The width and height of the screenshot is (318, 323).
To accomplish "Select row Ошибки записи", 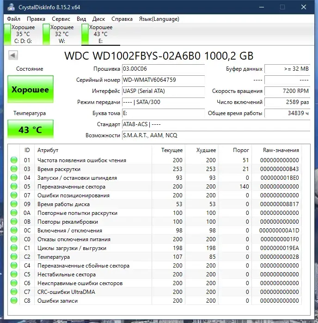I will [x=156, y=300].
